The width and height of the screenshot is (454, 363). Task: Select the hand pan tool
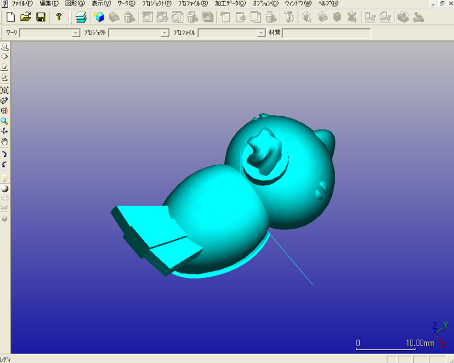5,141
